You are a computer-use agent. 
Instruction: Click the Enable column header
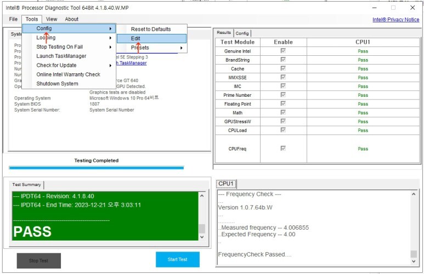pyautogui.click(x=284, y=42)
